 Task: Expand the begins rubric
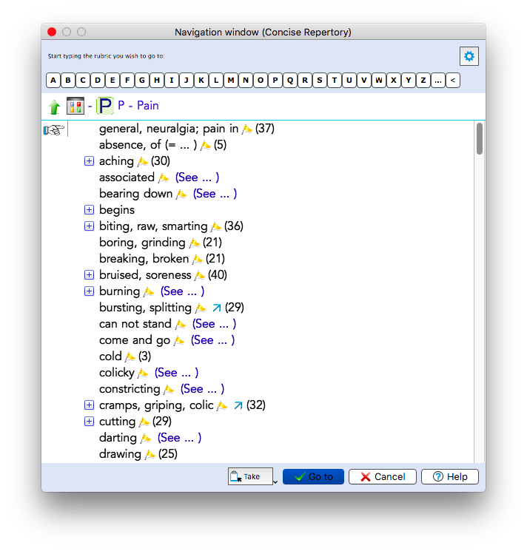(x=89, y=210)
